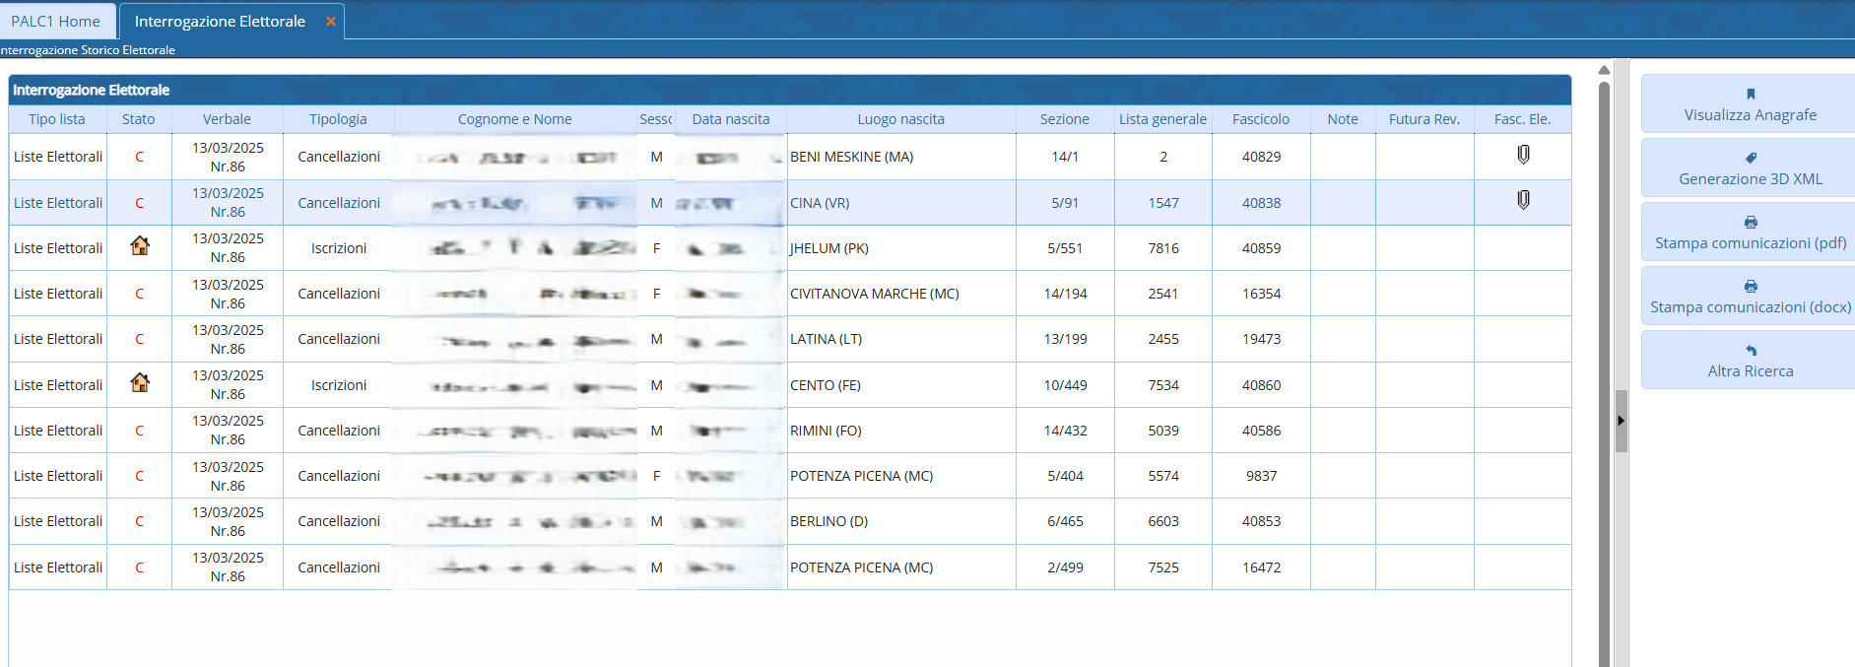Click paperclip icon in BENI MESKINE row
This screenshot has width=1855, height=667.
point(1523,155)
